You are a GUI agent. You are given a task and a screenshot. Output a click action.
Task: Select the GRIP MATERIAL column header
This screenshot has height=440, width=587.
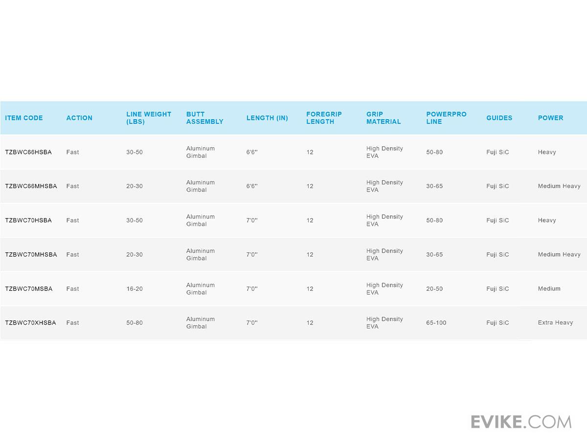pyautogui.click(x=384, y=118)
